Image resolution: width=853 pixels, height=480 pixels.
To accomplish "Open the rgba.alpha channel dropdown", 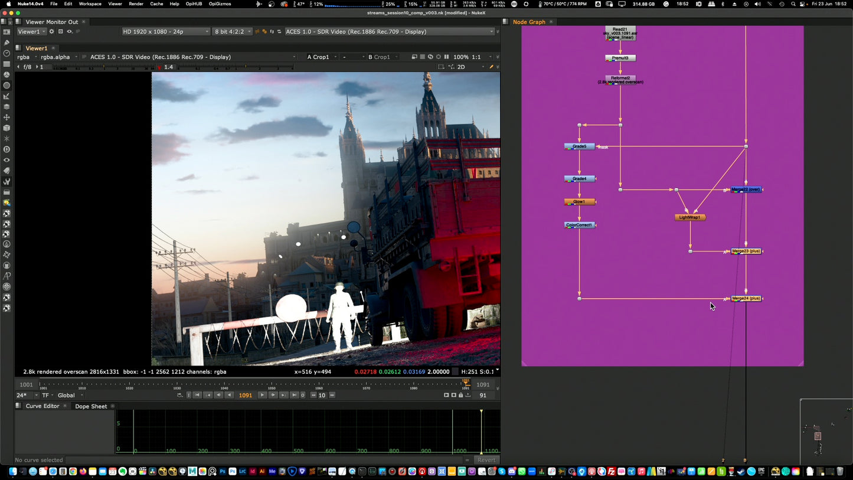I will coord(59,57).
